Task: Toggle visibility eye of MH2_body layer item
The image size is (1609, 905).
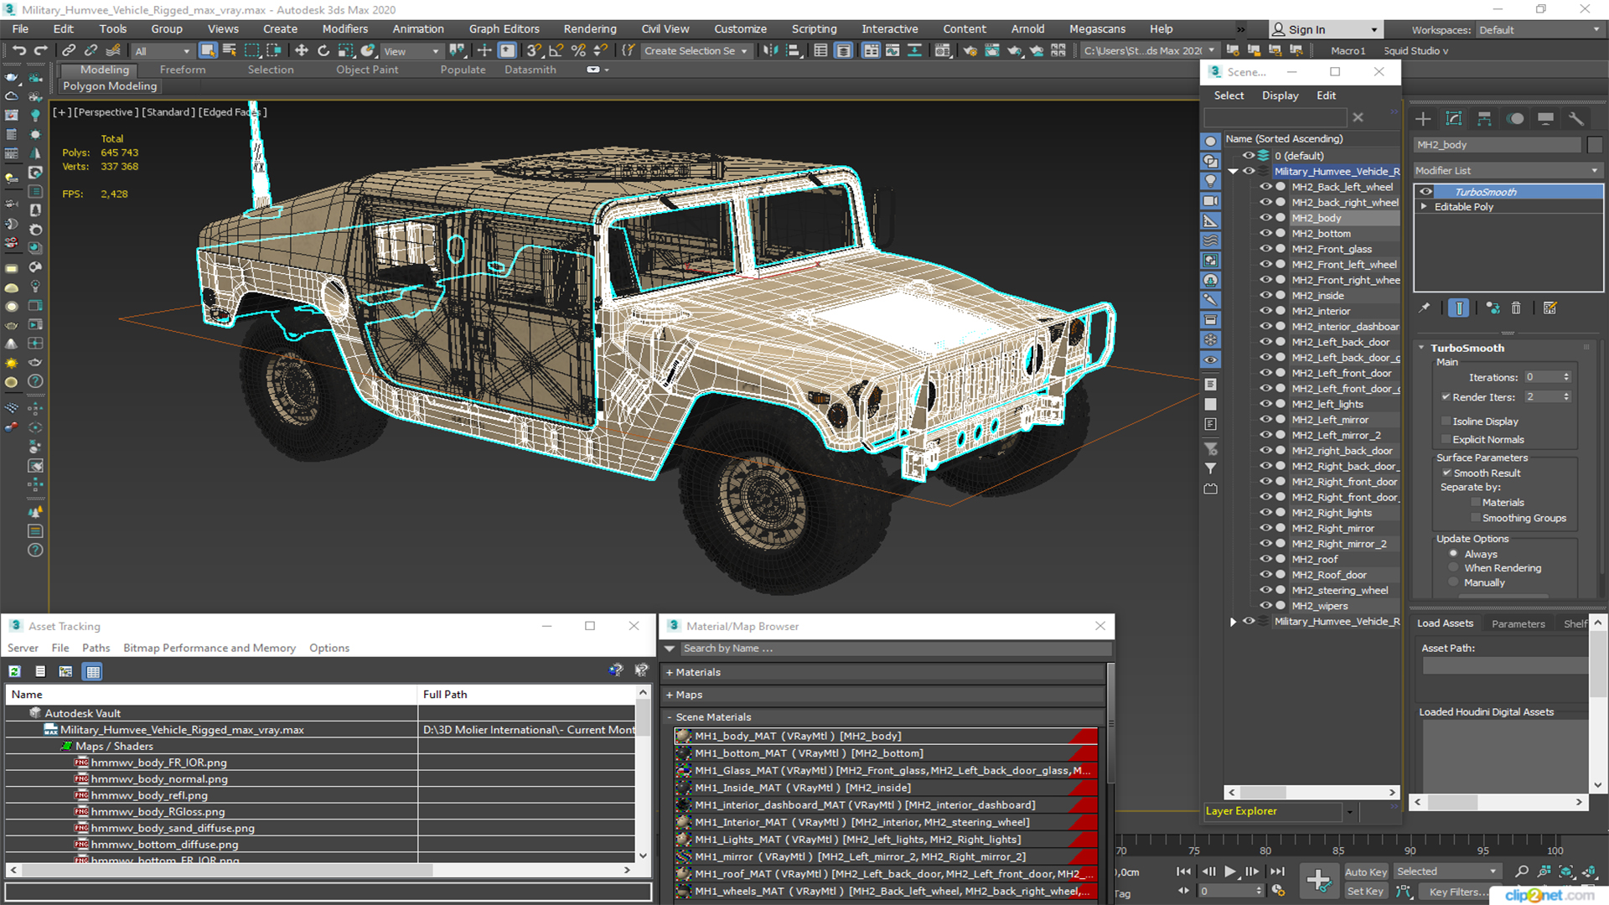Action: pyautogui.click(x=1265, y=218)
